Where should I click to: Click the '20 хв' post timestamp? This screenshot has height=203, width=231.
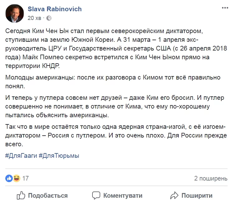coord(34,18)
